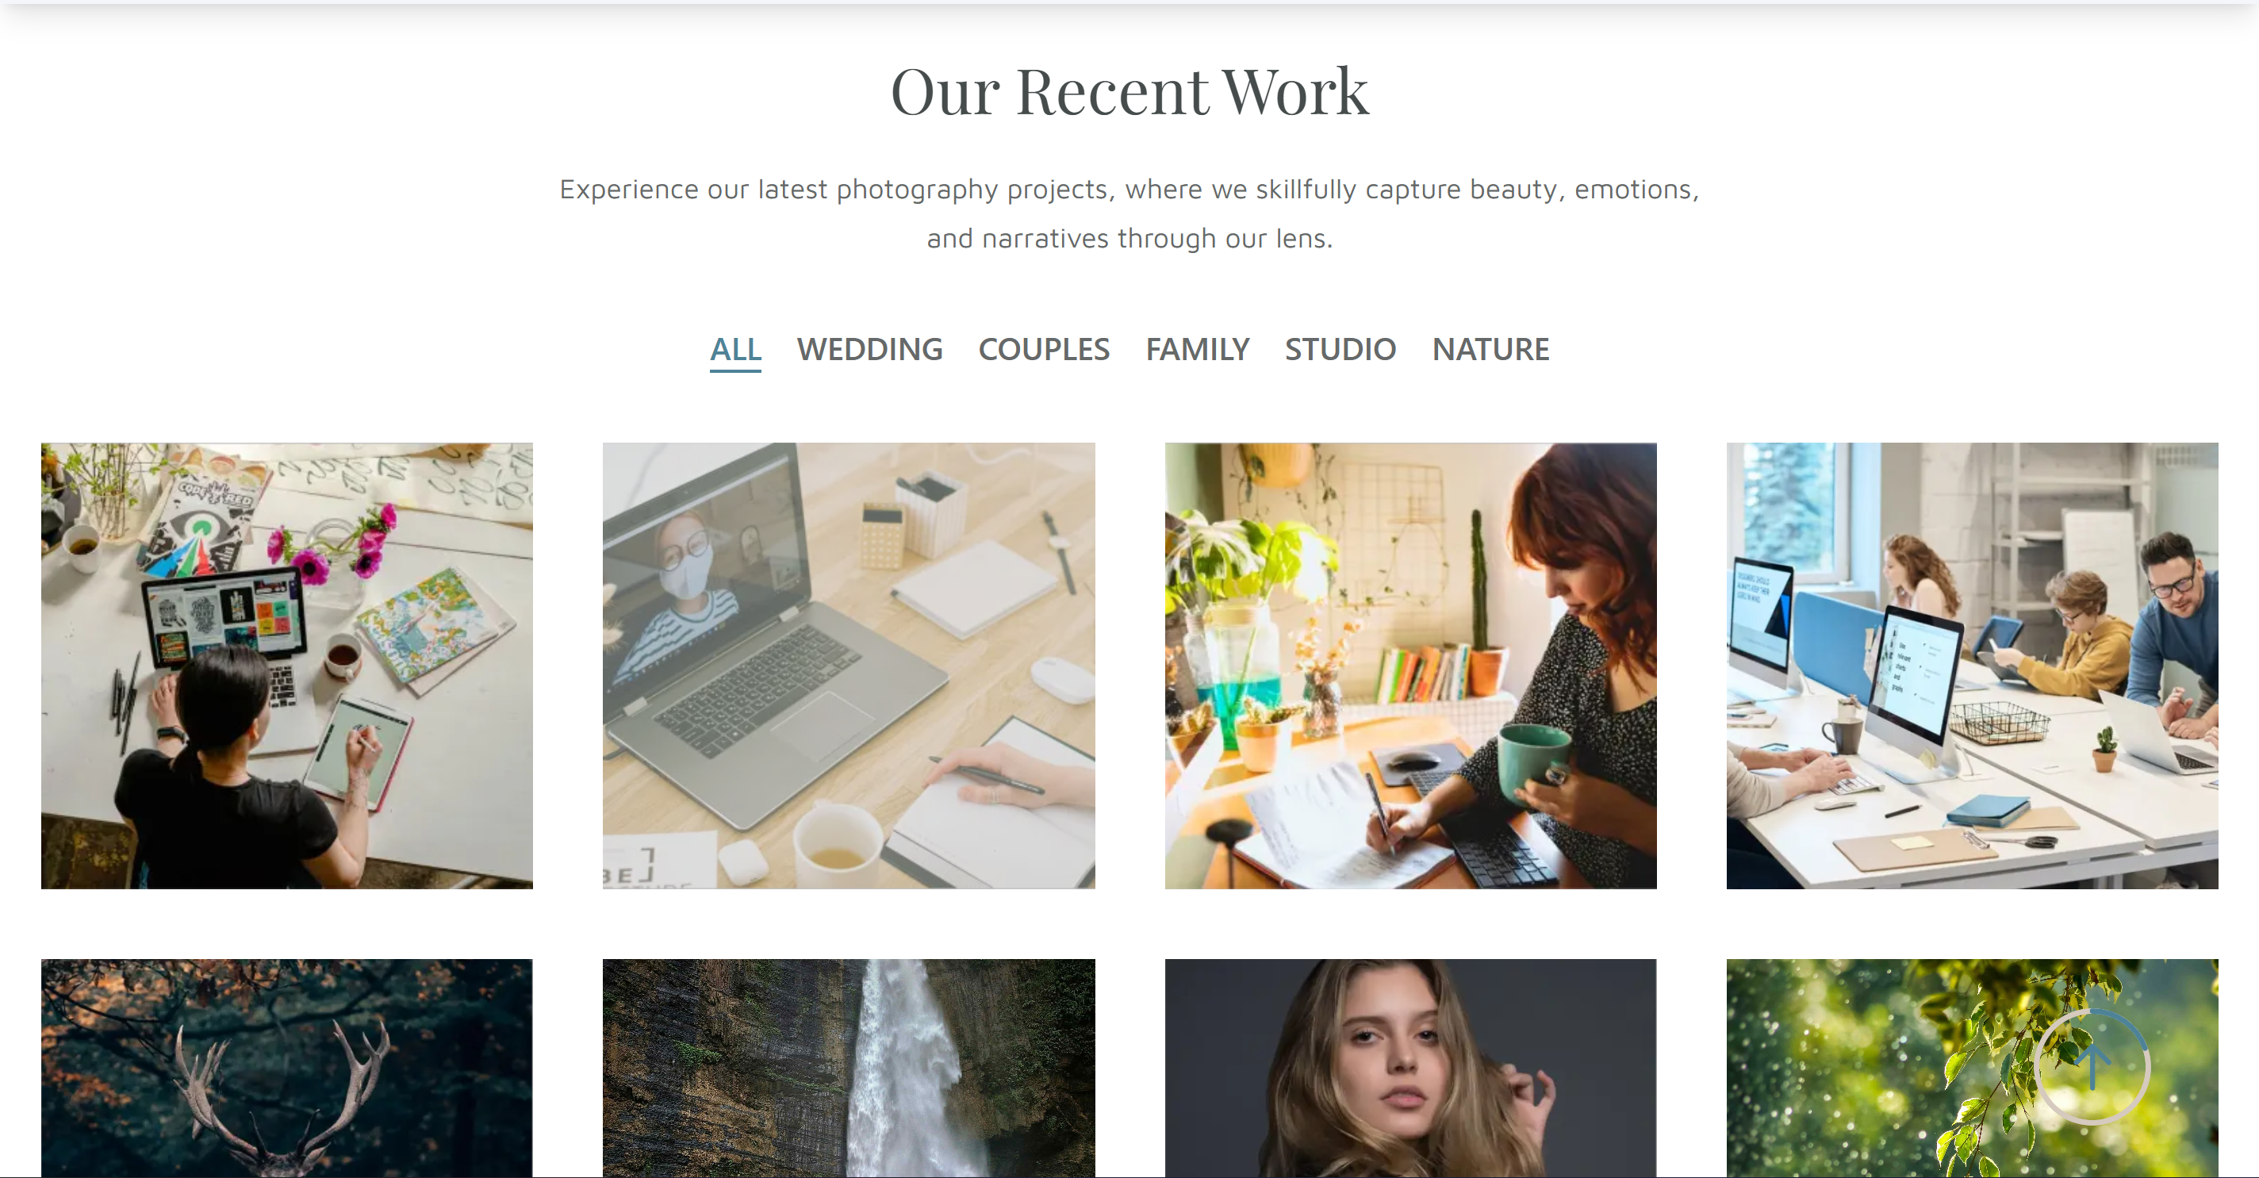The image size is (2259, 1178).
Task: Open the laptop video call photo
Action: click(x=848, y=666)
